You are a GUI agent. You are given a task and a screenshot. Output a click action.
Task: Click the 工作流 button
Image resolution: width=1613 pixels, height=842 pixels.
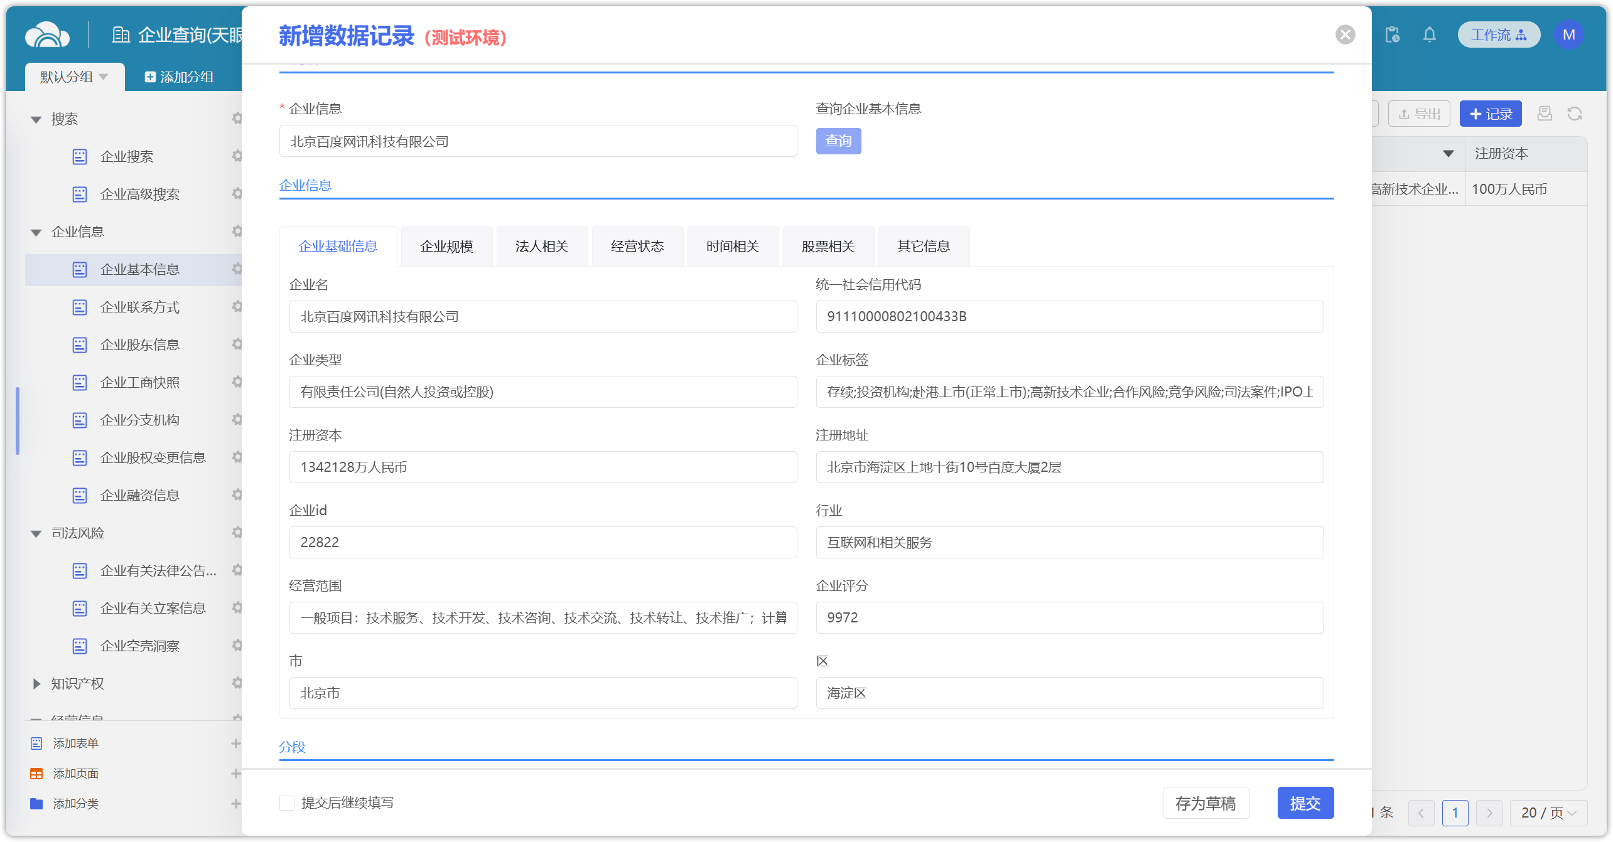[x=1499, y=35]
